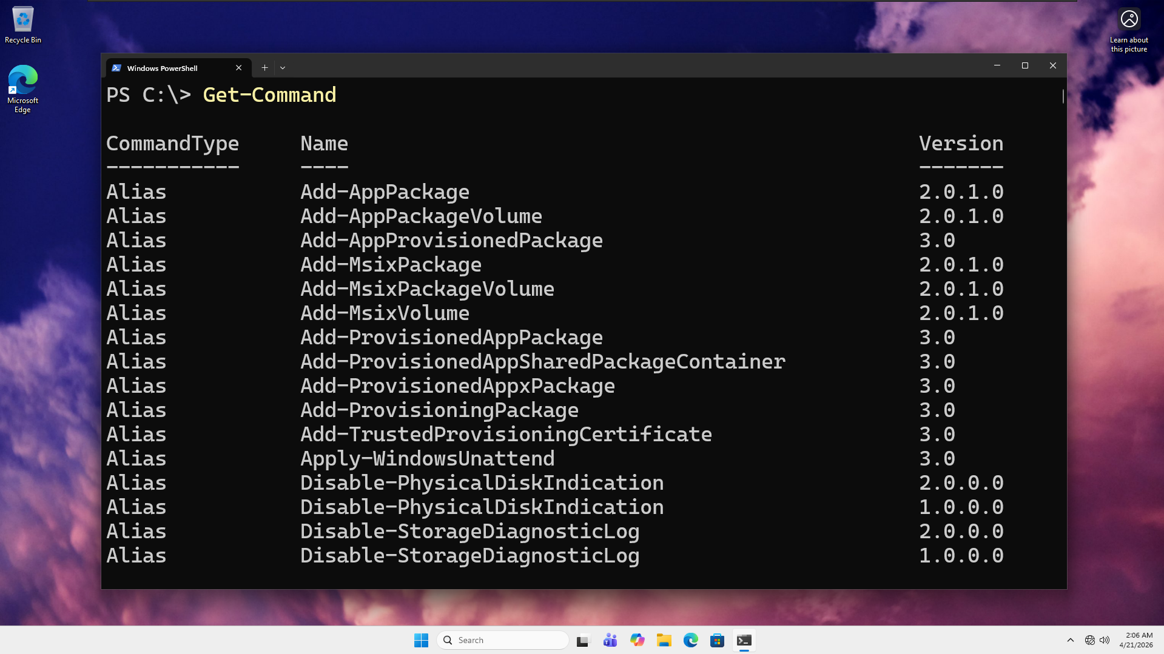1164x654 pixels.
Task: Click Disable-StorageDiagnosticLog version 1.0.0.0 row
Action: (555, 556)
